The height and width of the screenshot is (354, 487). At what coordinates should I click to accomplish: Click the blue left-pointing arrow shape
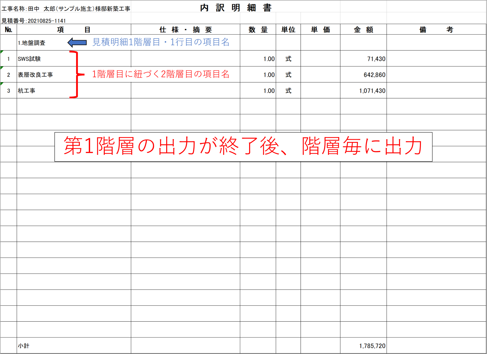(77, 42)
